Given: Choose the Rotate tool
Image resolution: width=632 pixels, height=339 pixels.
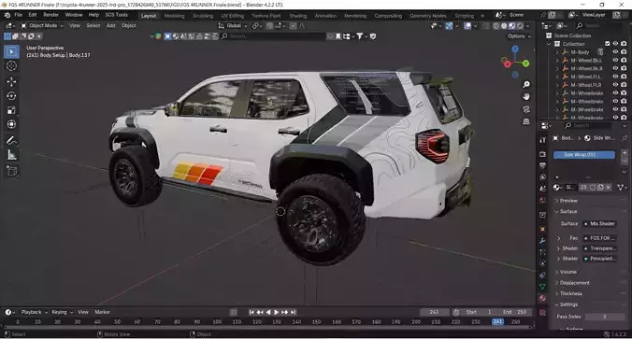Looking at the screenshot, I should [x=11, y=96].
